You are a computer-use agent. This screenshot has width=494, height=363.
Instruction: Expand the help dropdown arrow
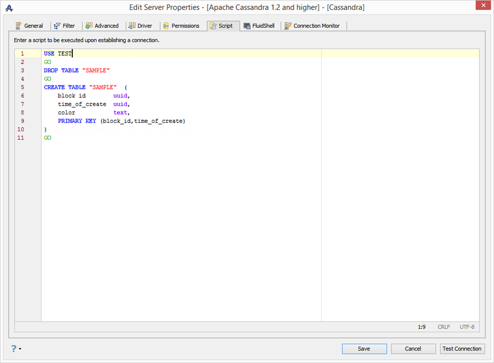click(20, 349)
